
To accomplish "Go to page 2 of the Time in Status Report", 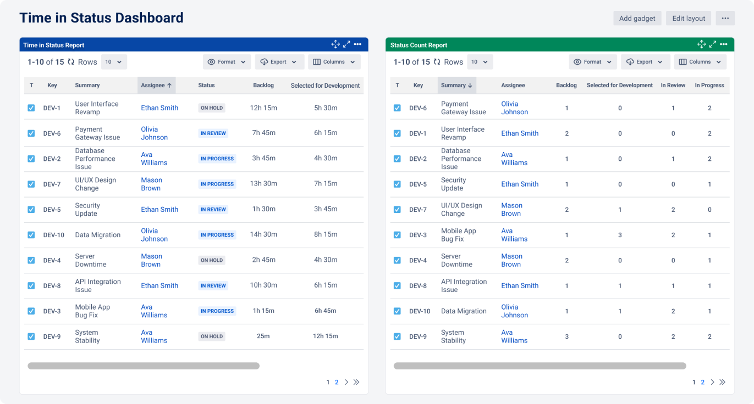I will tap(337, 382).
